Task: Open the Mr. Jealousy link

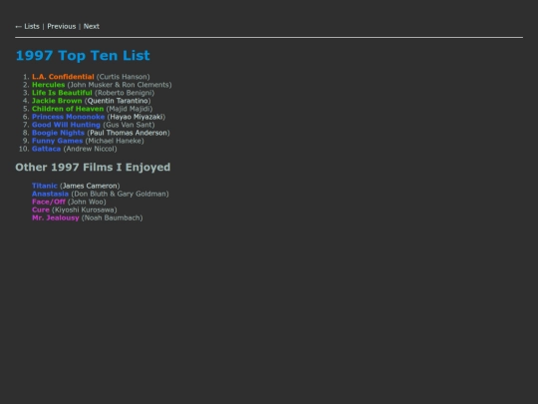Action: (55, 217)
